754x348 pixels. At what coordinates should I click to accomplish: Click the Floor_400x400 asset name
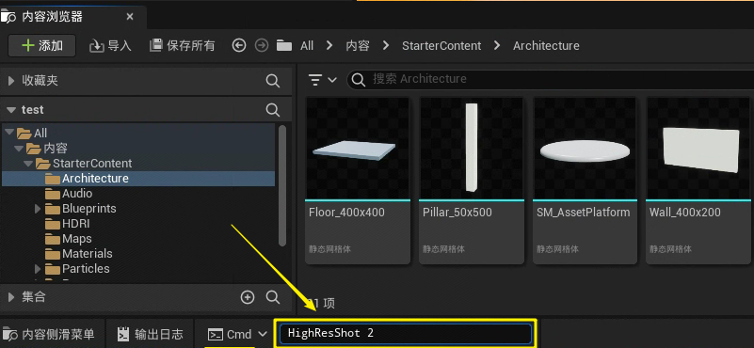tap(346, 212)
